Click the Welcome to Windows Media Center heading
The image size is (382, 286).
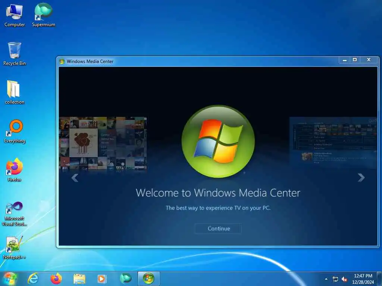point(218,193)
